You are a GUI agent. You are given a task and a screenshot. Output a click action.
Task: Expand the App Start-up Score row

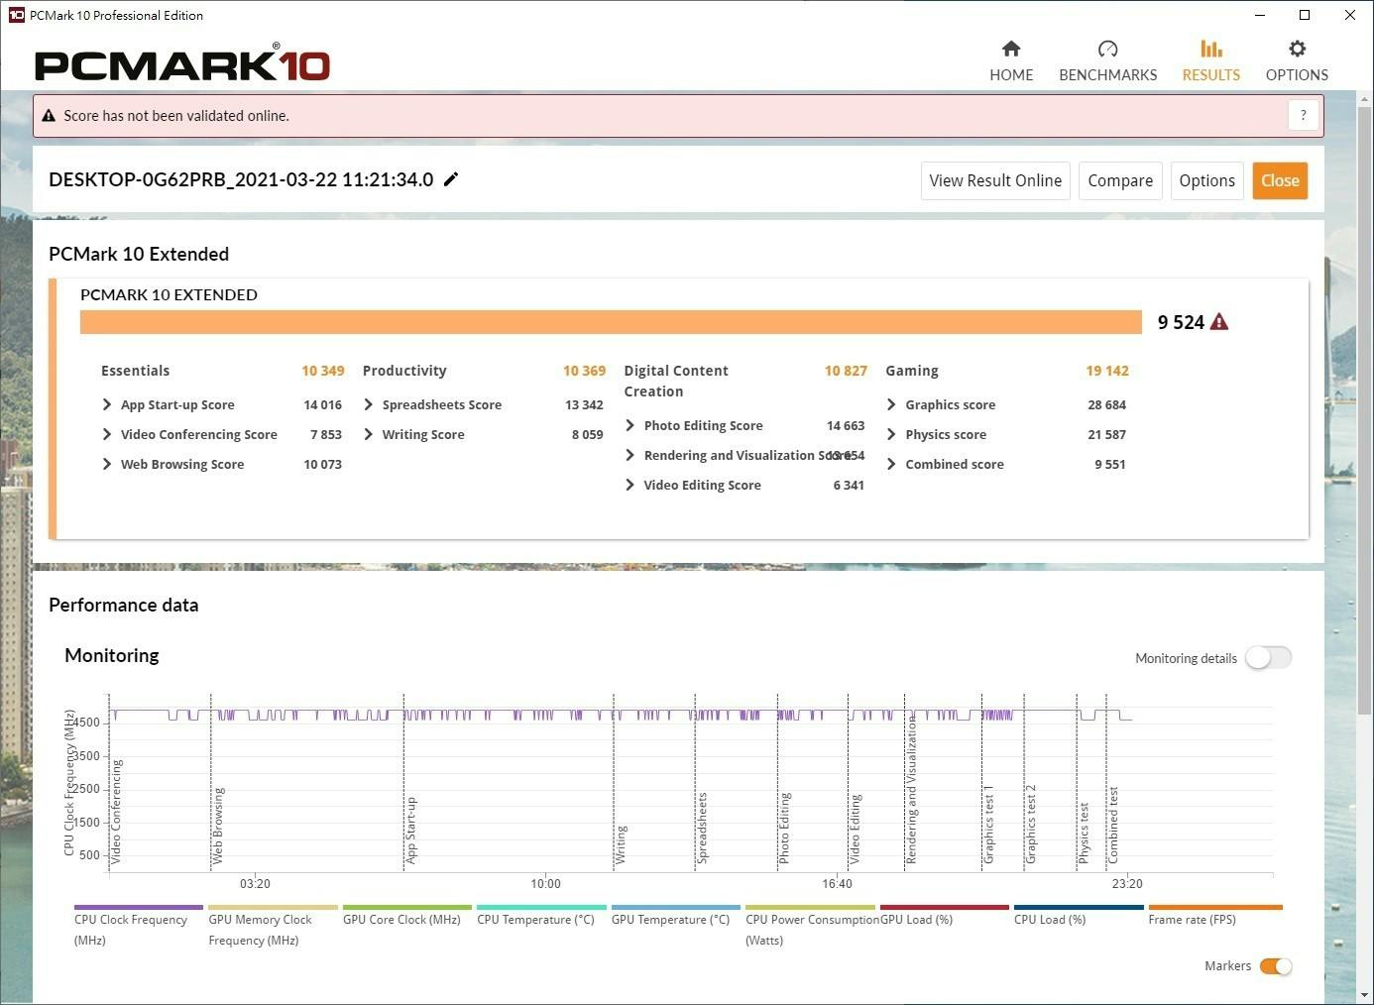[107, 404]
